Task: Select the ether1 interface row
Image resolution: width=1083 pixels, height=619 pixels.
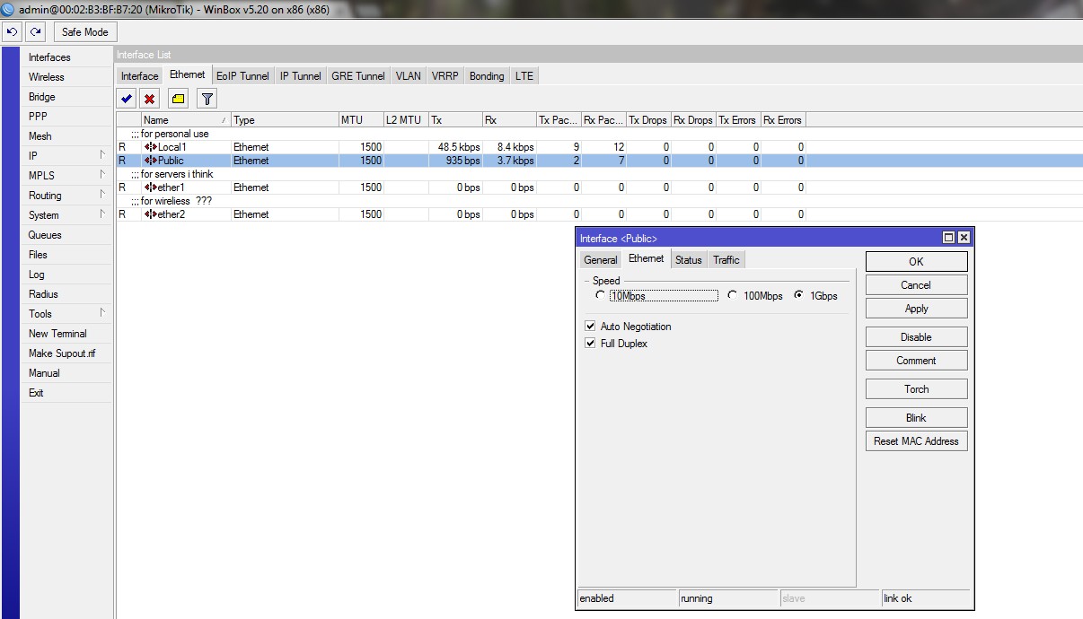Action: 461,187
